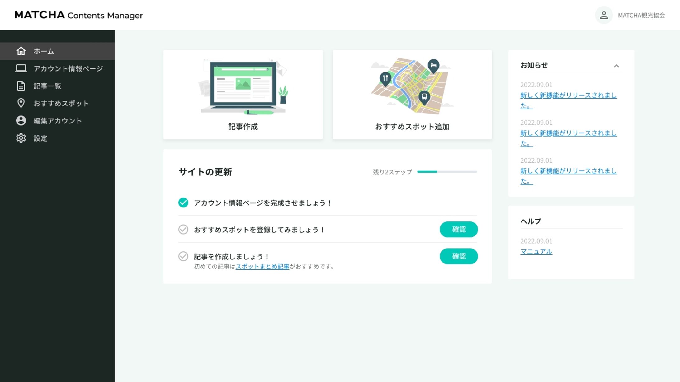This screenshot has height=382, width=680.
Task: Click the document icon for 記事一覧
Action: click(21, 86)
